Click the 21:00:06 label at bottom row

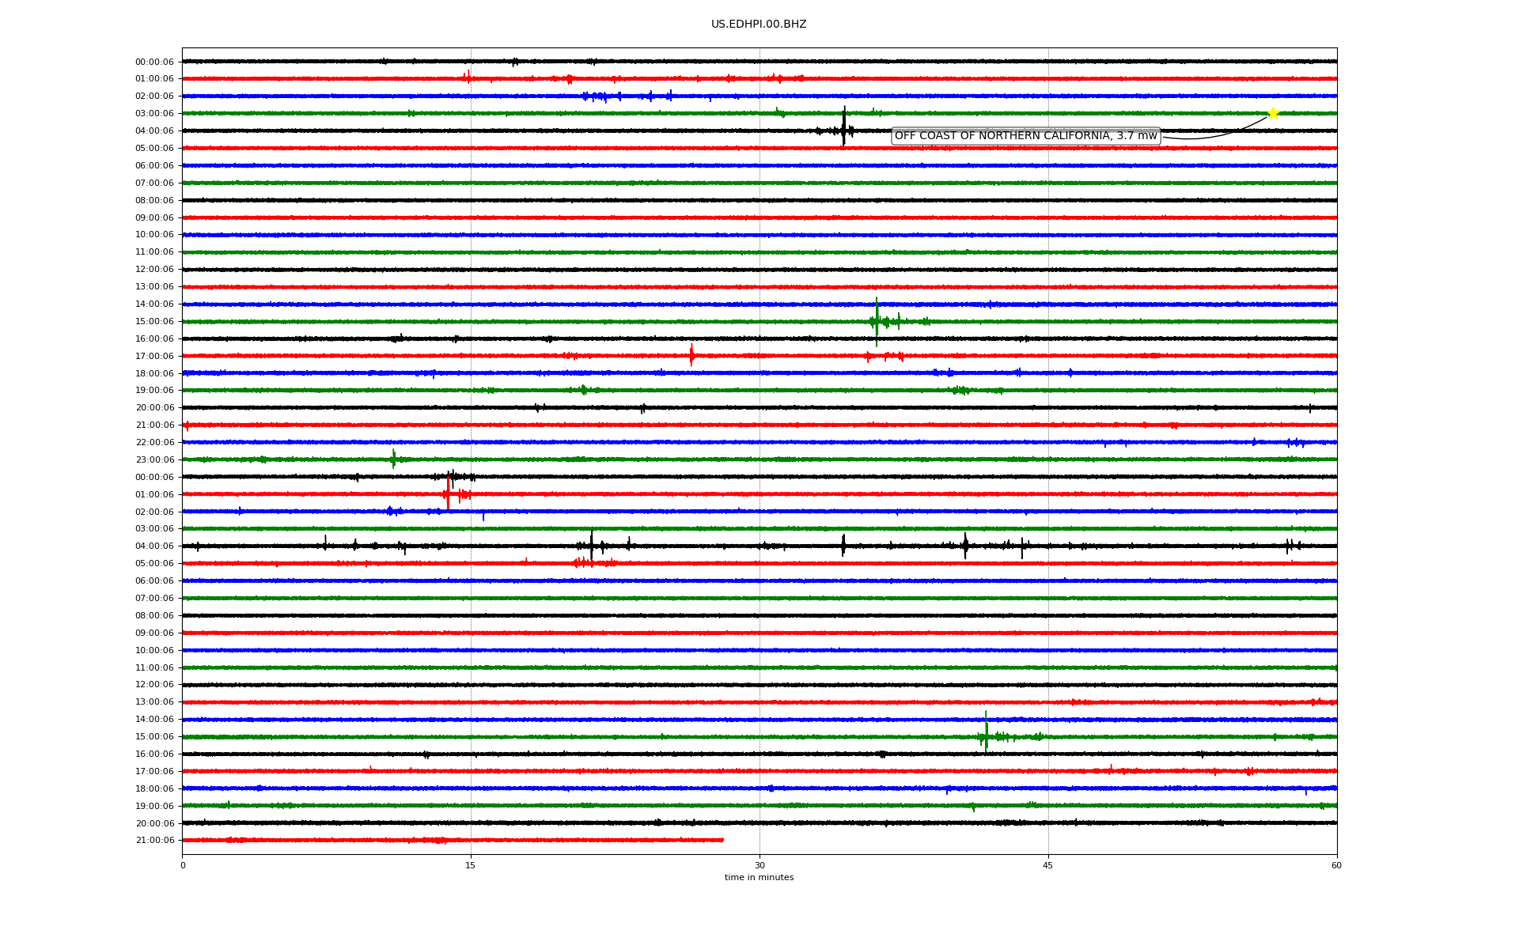tap(154, 840)
